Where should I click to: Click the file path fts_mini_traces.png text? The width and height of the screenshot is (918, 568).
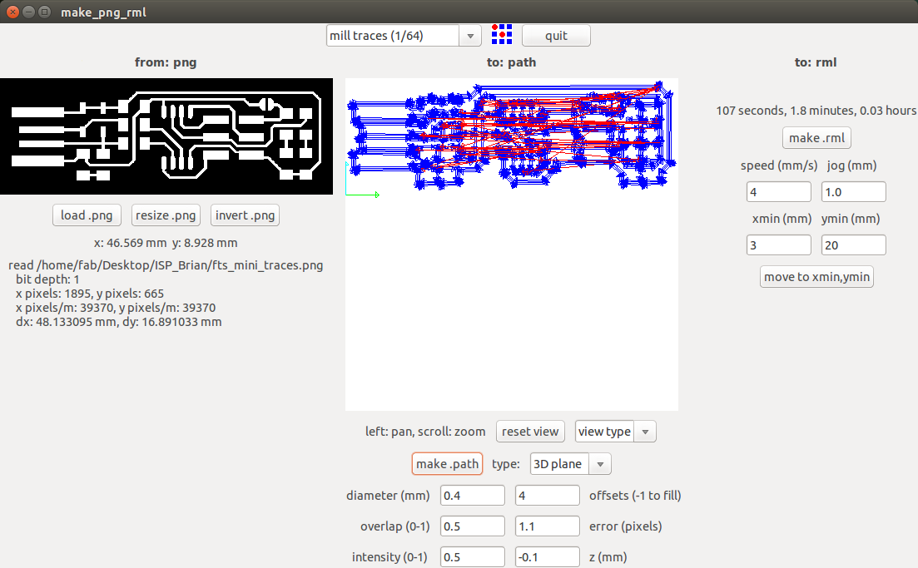coord(166,265)
